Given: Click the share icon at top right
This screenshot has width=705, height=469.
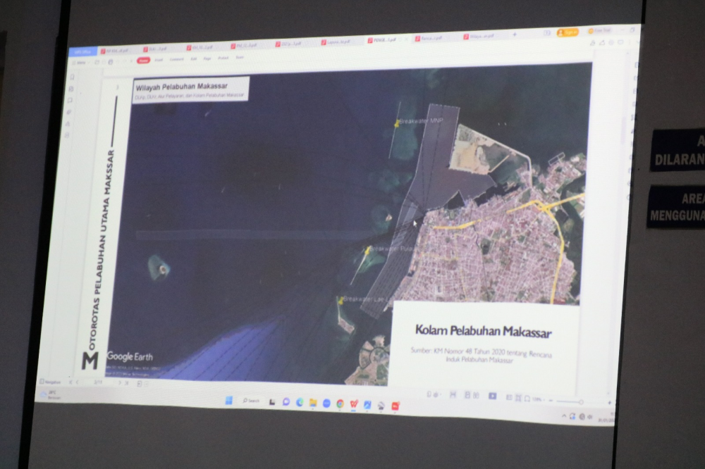Looking at the screenshot, I should (x=602, y=43).
